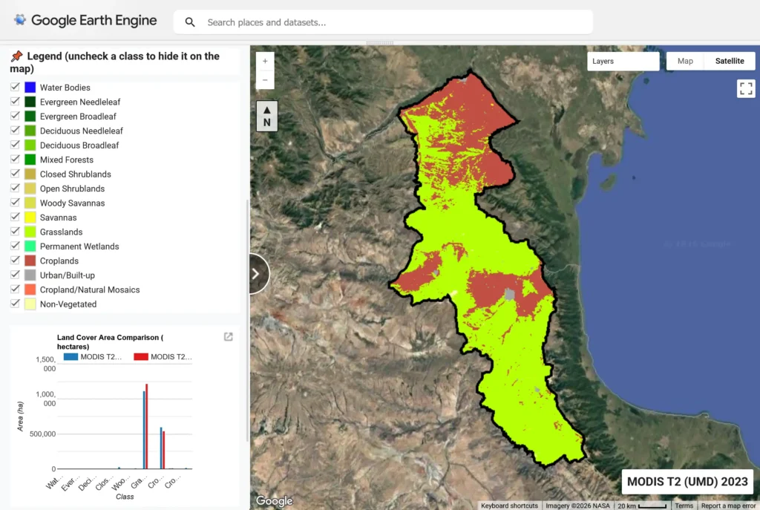This screenshot has height=510, width=760.
Task: Click the blue MODIS T2 chart legend entry
Action: click(93, 357)
